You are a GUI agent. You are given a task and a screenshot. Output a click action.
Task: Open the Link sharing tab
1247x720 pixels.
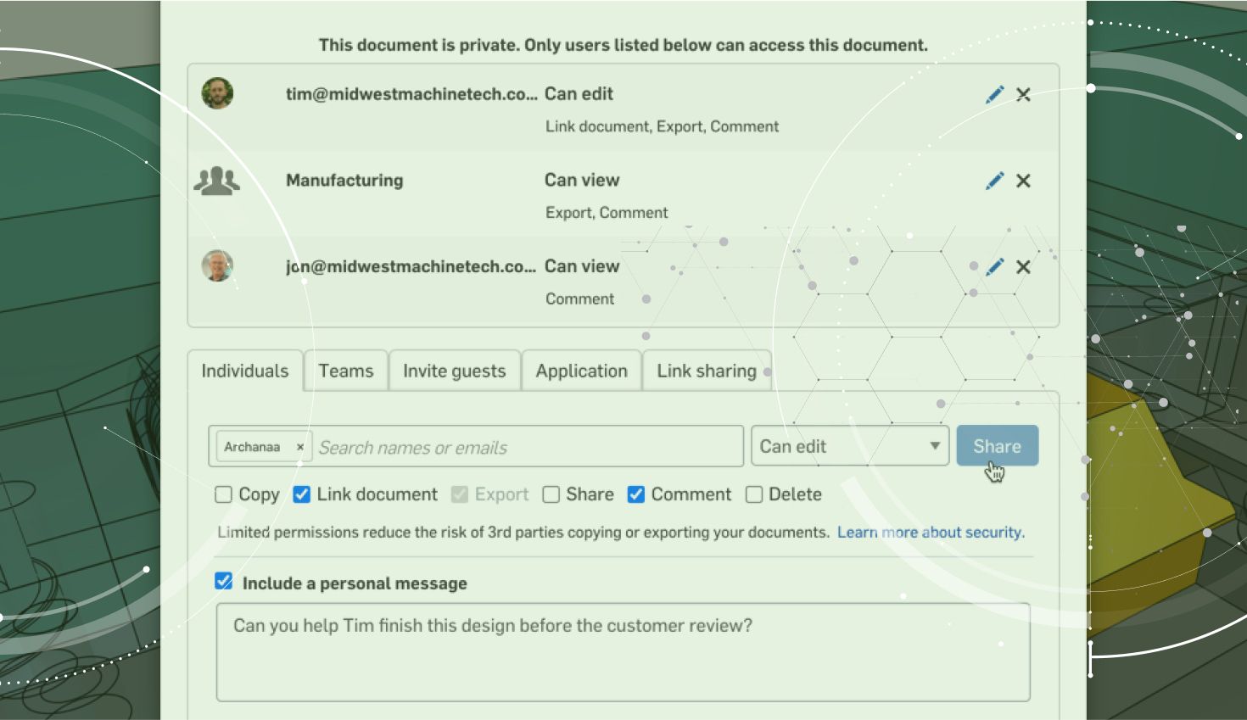coord(706,371)
